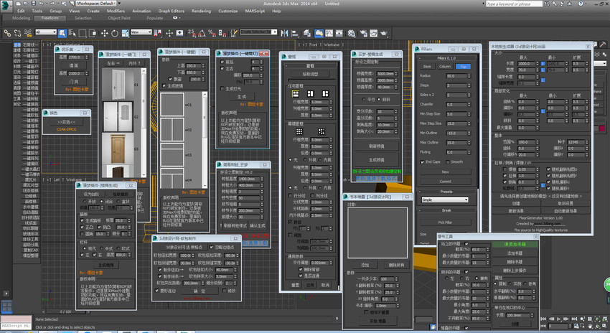Click the Type a keyword or phrase search field
This screenshot has height=333, width=610.
[x=514, y=4]
